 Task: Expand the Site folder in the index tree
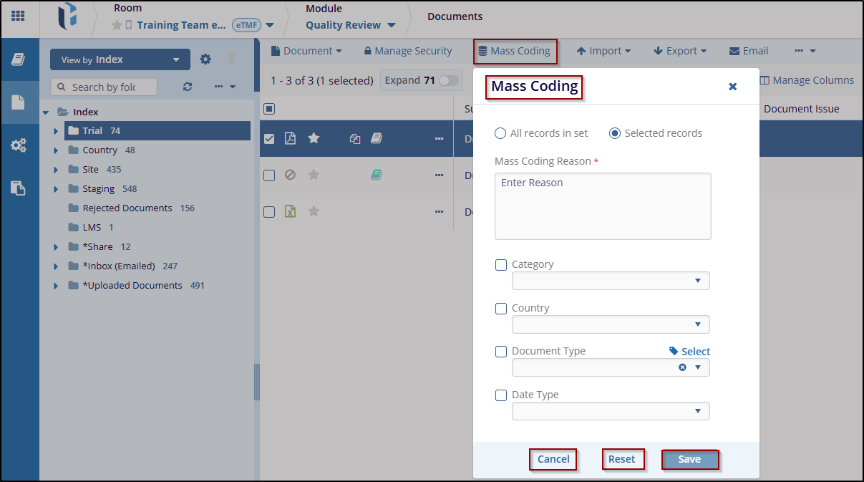click(x=56, y=170)
